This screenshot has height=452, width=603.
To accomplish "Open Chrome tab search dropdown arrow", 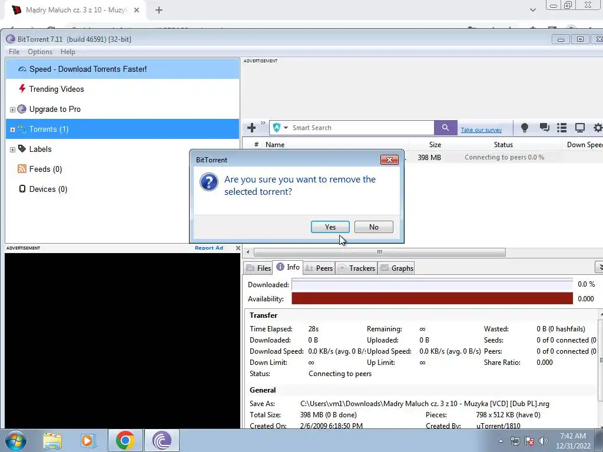I will tap(532, 10).
